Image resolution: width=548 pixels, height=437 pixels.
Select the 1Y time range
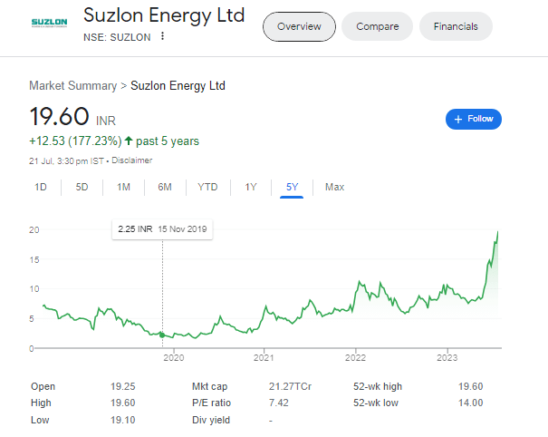251,187
